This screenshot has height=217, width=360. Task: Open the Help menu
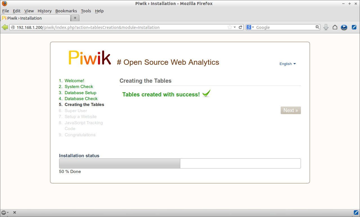click(x=99, y=11)
